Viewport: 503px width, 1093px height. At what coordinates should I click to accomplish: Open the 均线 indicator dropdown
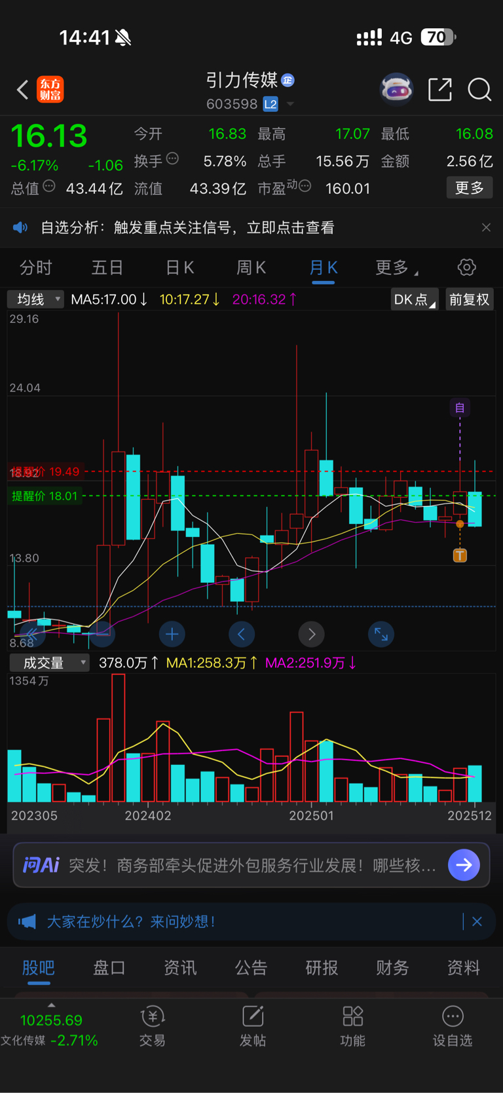[x=35, y=299]
